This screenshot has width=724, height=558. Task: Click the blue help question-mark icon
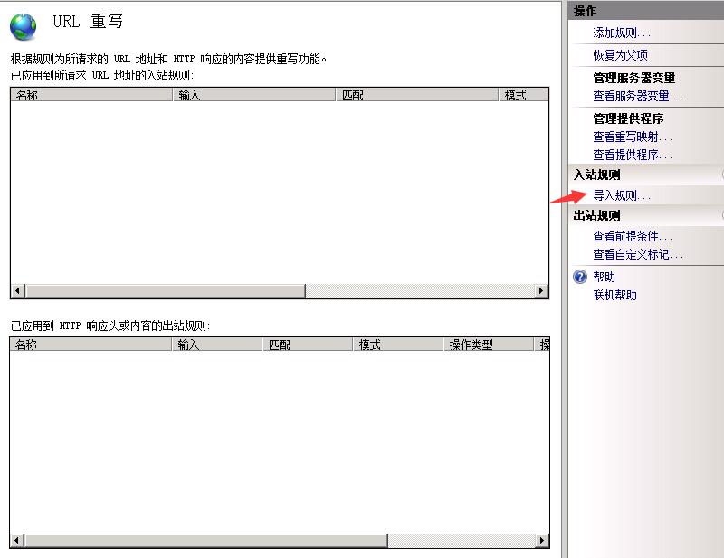pyautogui.click(x=581, y=277)
